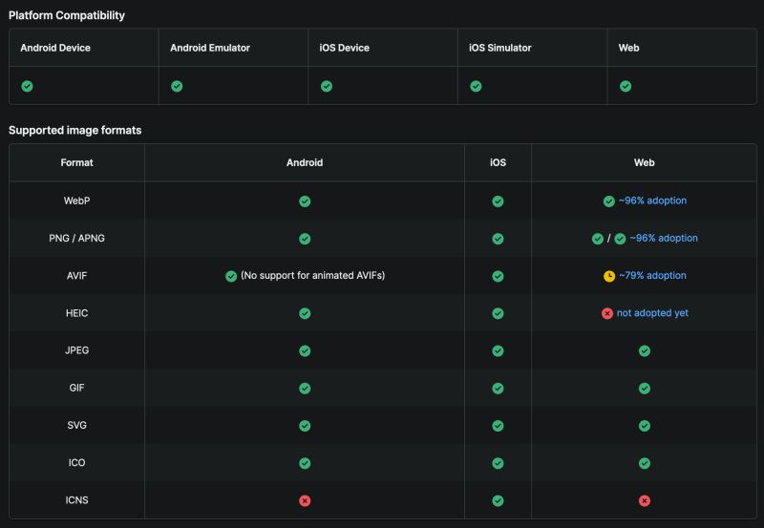
Task: Open the AVIF ~79% adoption link
Action: 652,275
